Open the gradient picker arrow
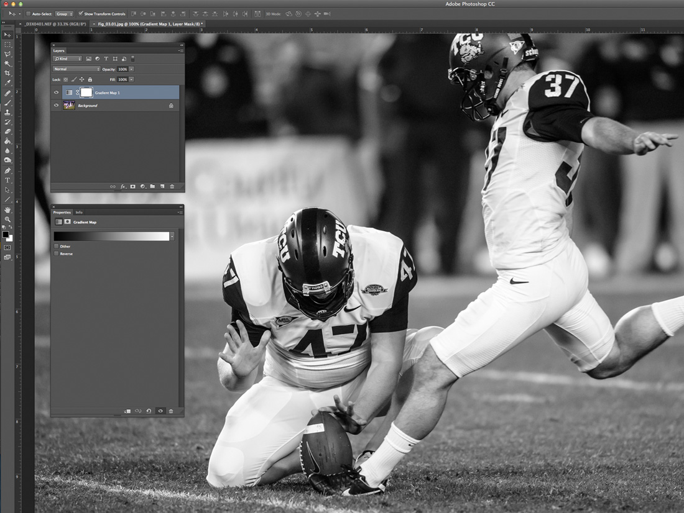Screen dimensions: 684x513 click(172, 236)
